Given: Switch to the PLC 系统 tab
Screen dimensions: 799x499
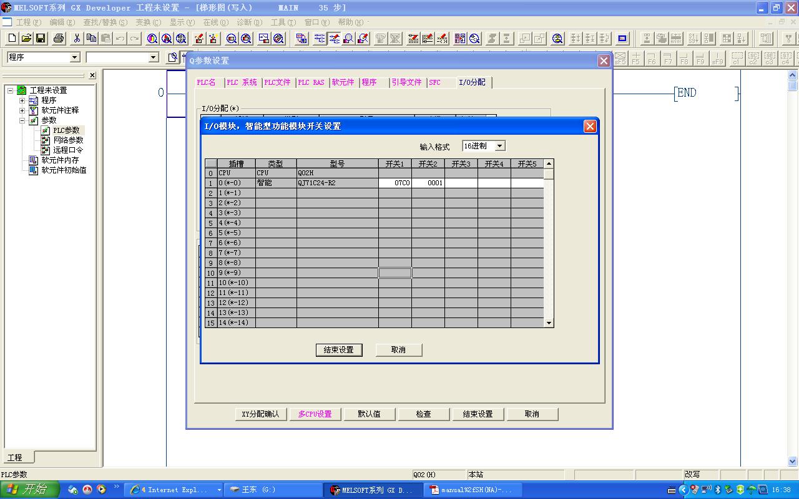Looking at the screenshot, I should (242, 82).
